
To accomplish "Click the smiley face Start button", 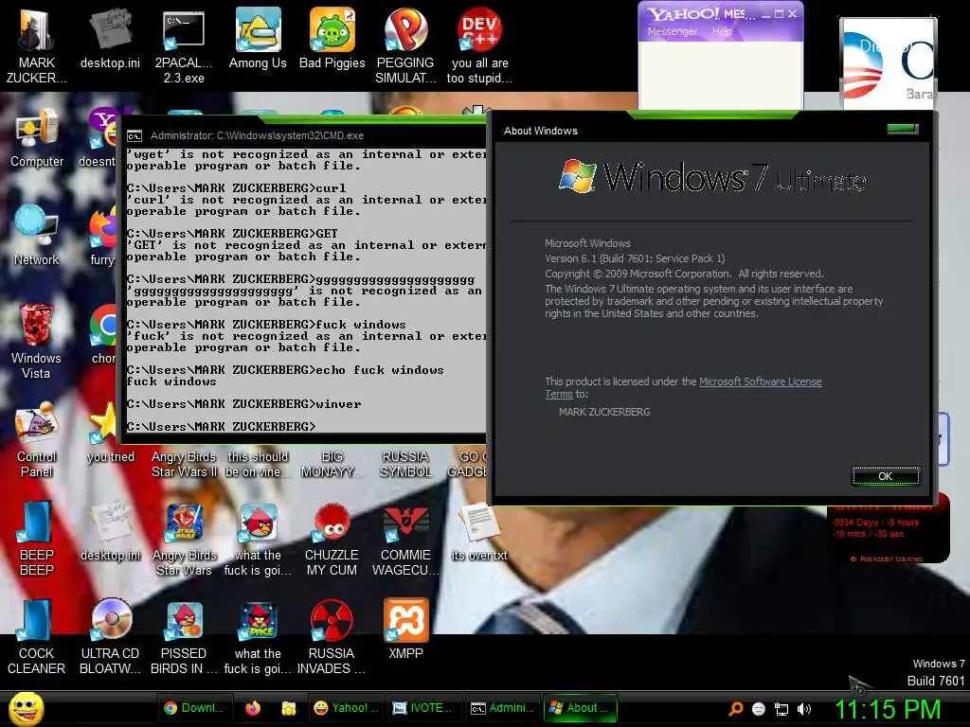I will [26, 708].
